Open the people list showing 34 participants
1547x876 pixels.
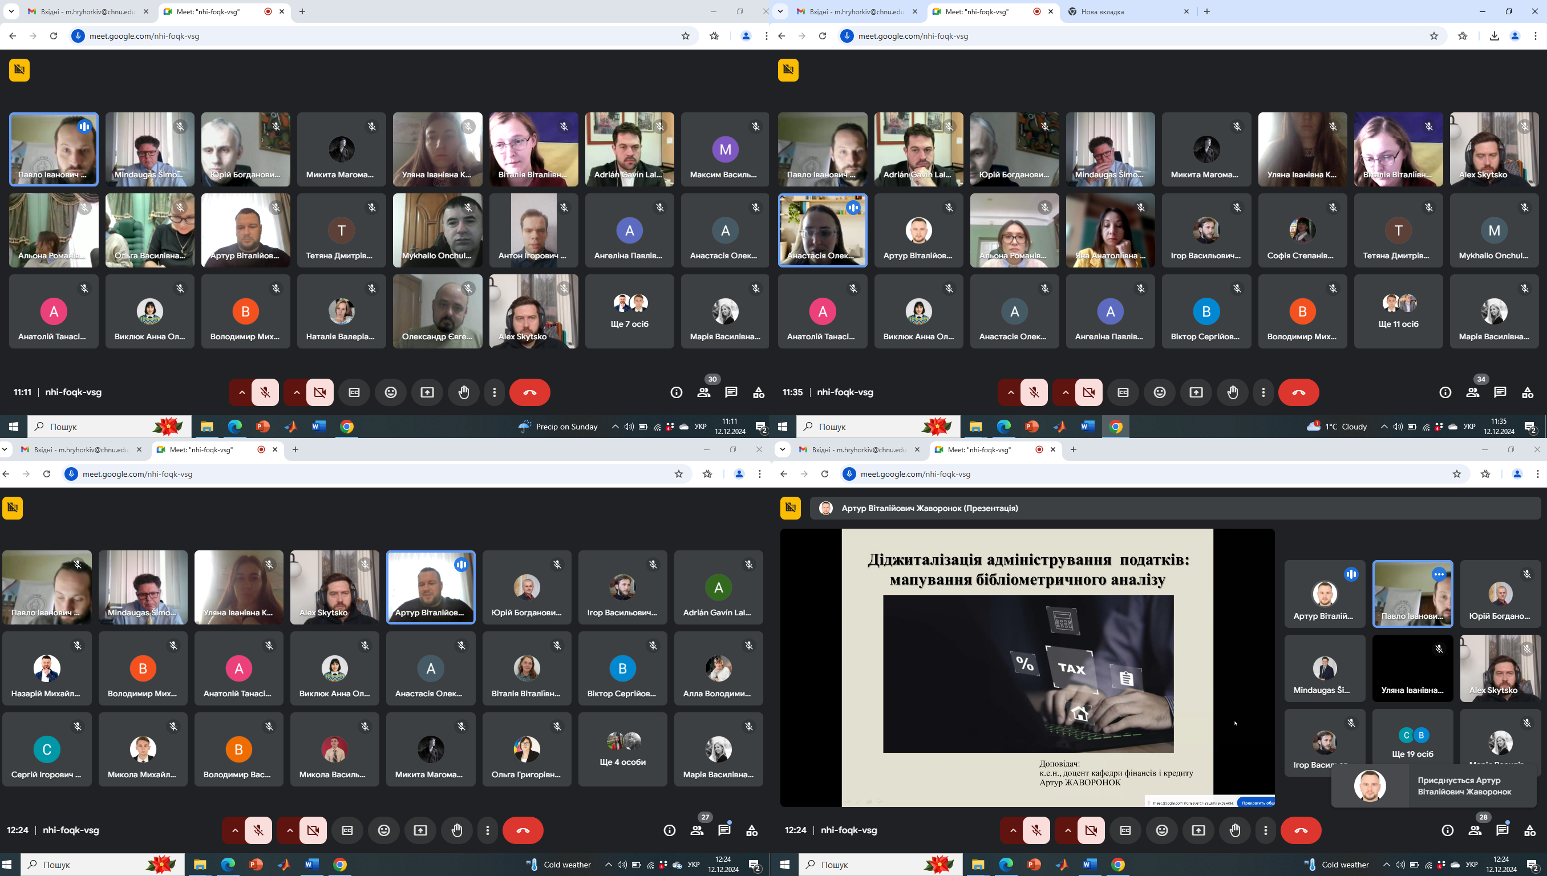click(x=1473, y=392)
